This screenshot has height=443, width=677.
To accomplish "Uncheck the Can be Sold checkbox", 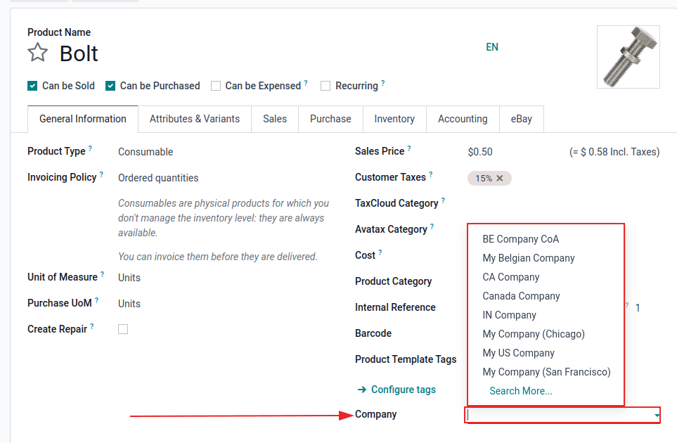I will pos(32,86).
